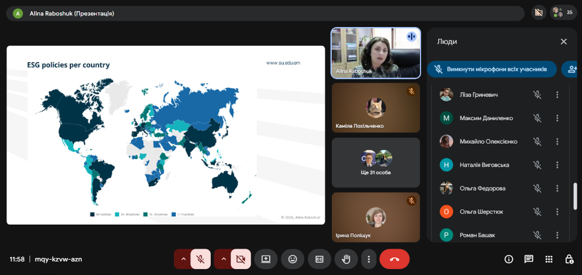The width and height of the screenshot is (582, 275).
Task: Expand video settings arrow beside camera
Action: [223, 259]
